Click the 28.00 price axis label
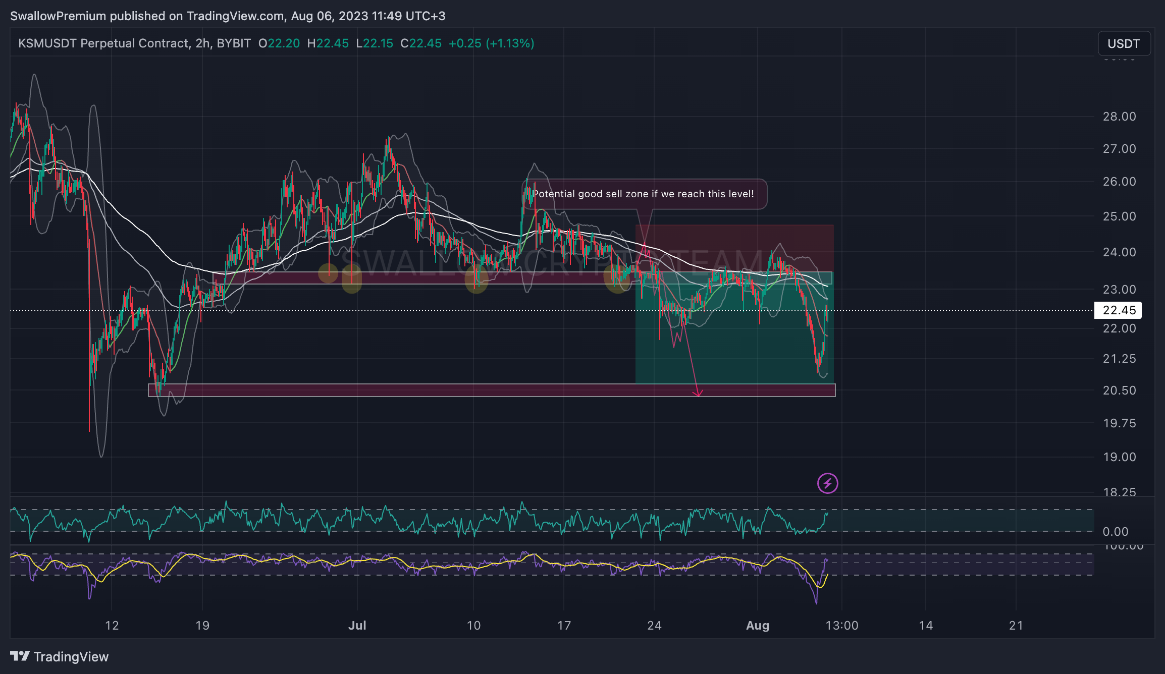 (x=1119, y=116)
